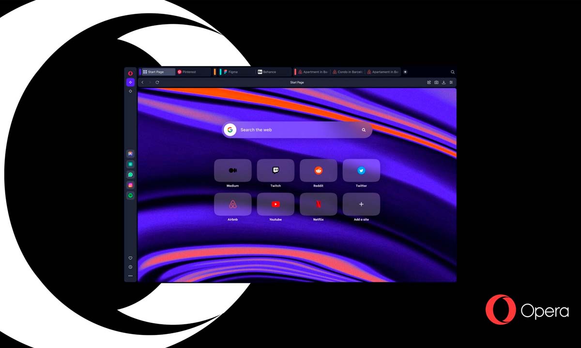581x348 pixels.
Task: Switch to the Pinterest tab
Action: tap(189, 72)
